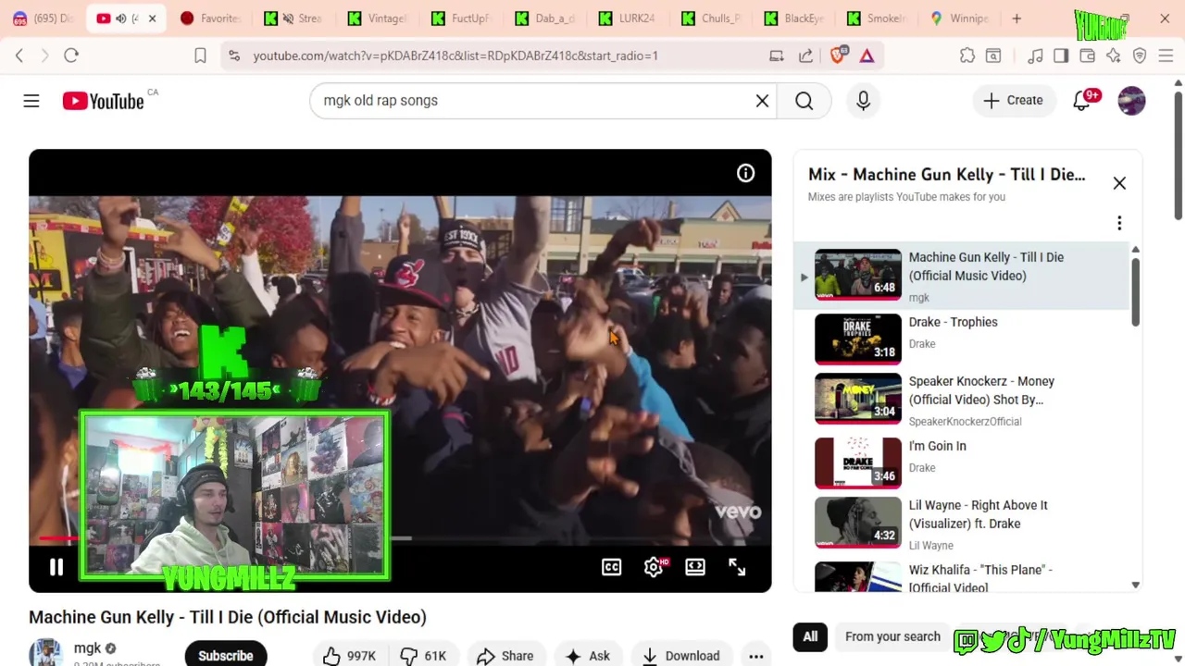This screenshot has width=1185, height=666.
Task: Select the currently playing Till I Die item
Action: 963,276
